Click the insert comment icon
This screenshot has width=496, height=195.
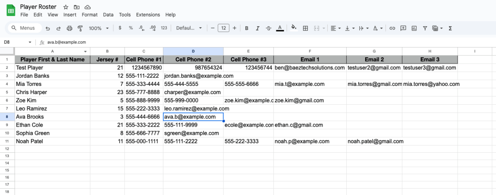(x=403, y=28)
